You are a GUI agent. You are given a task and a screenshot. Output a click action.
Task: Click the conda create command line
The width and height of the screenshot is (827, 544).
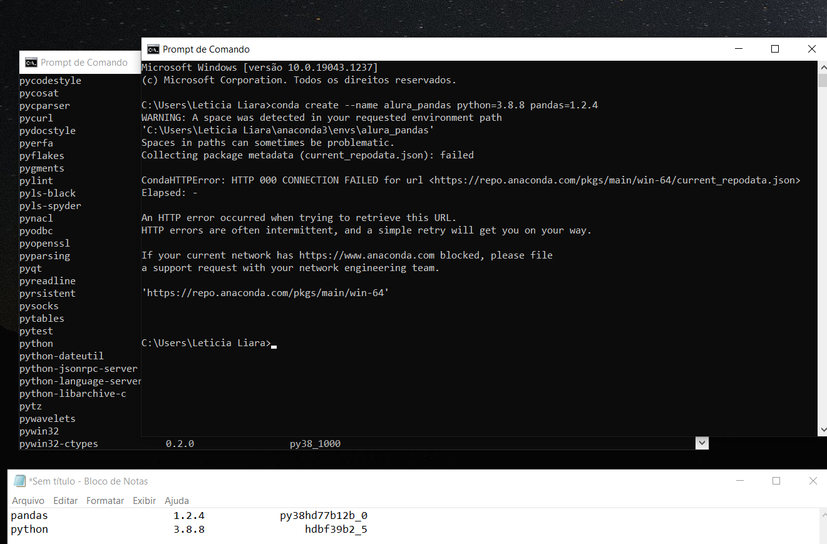pyautogui.click(x=370, y=105)
